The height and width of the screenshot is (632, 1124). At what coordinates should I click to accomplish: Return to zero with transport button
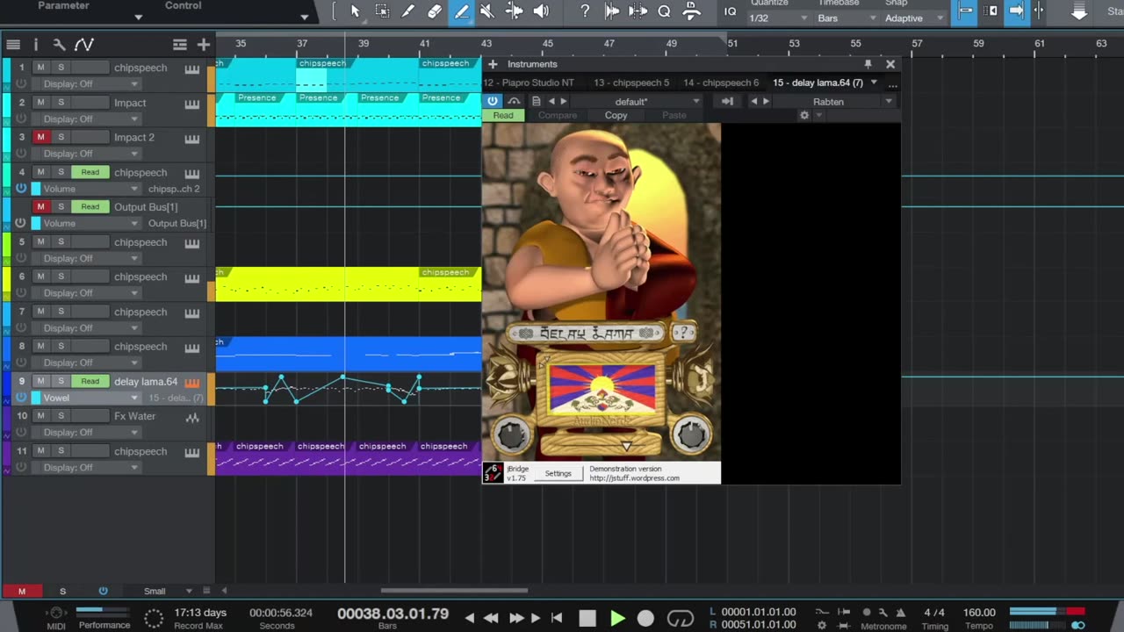pyautogui.click(x=556, y=618)
